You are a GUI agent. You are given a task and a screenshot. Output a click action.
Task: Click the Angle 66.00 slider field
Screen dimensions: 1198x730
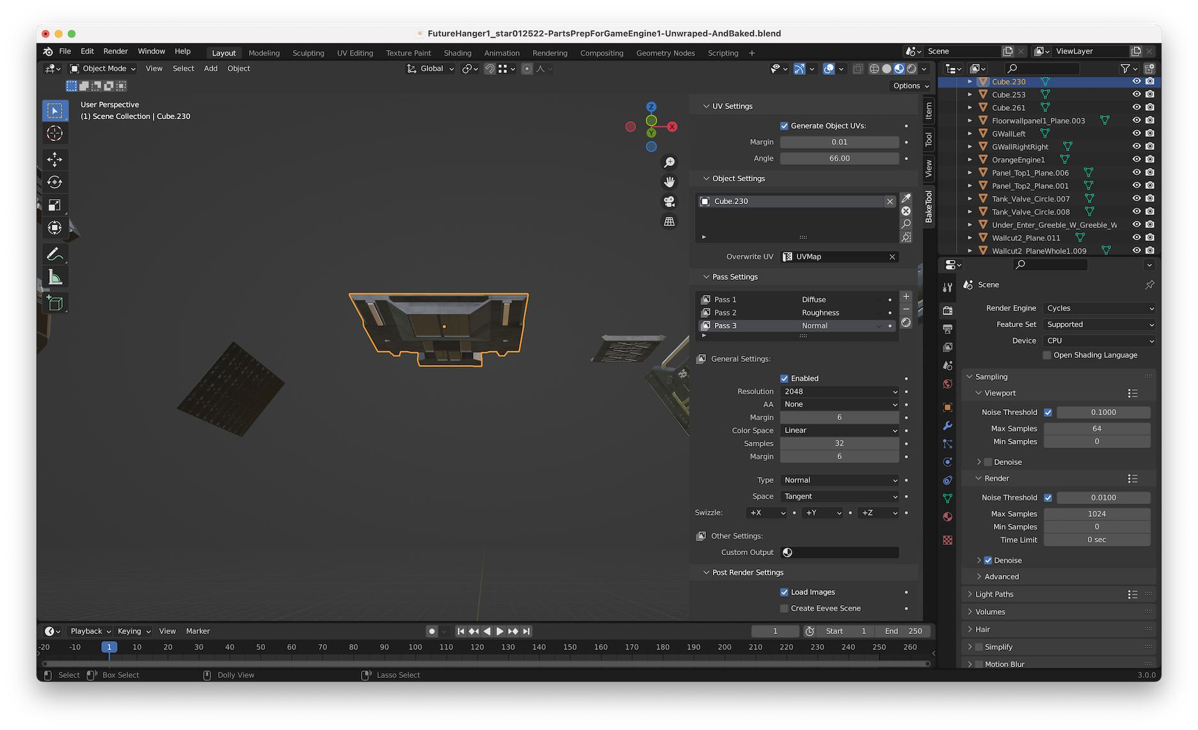point(840,159)
